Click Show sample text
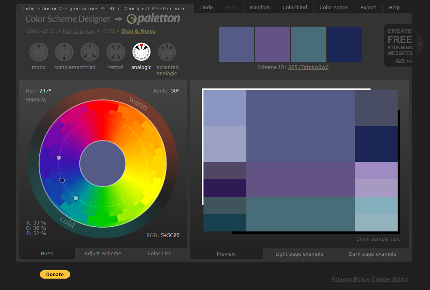Viewport: 430px width, 290px height. [x=378, y=239]
